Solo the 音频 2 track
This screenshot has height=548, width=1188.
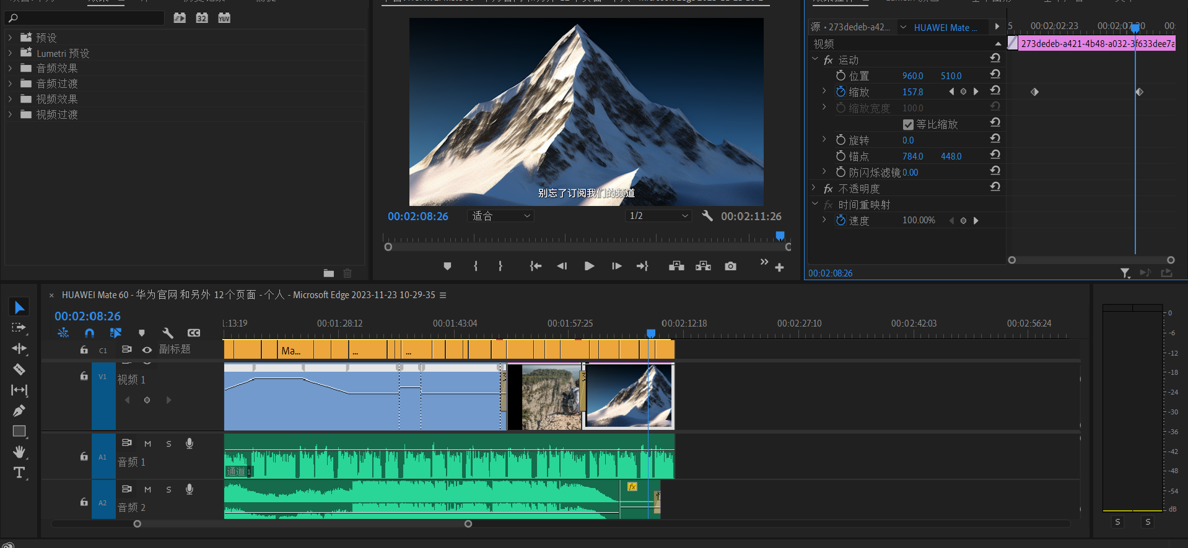[x=168, y=490]
